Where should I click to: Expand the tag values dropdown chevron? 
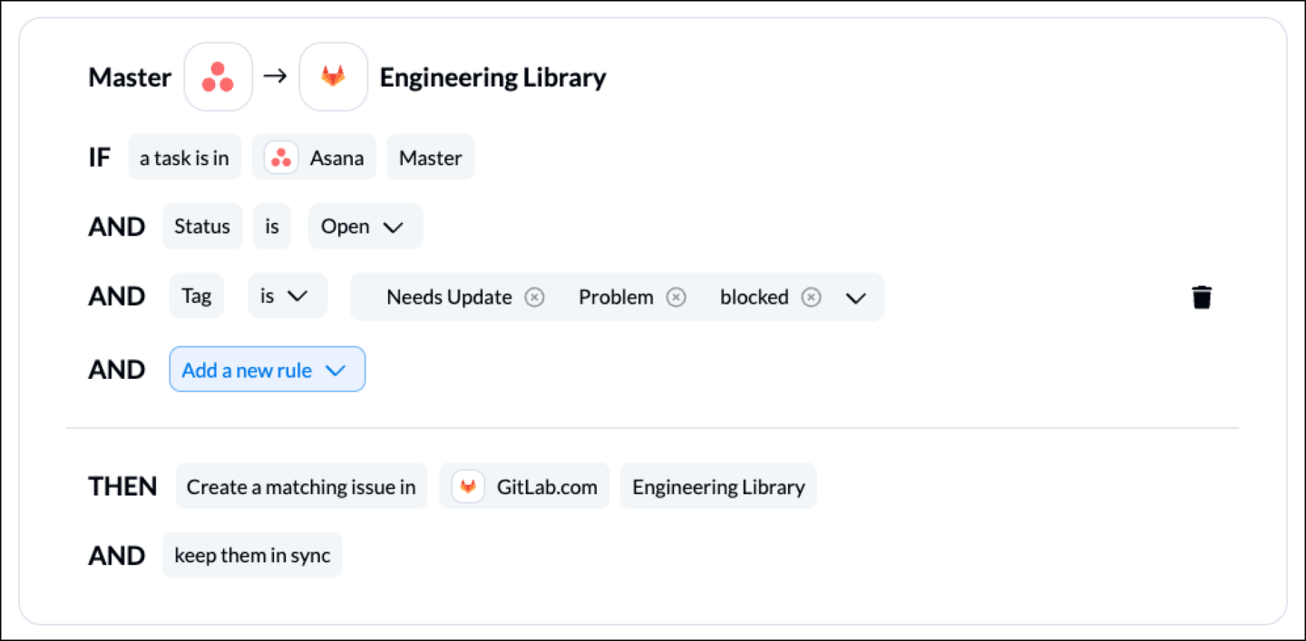tap(855, 298)
